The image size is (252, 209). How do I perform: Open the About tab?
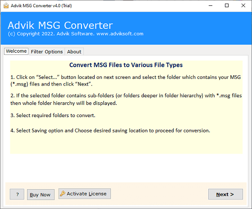pyautogui.click(x=74, y=52)
